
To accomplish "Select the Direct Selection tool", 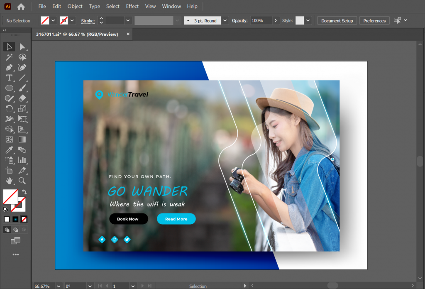I will (22, 47).
